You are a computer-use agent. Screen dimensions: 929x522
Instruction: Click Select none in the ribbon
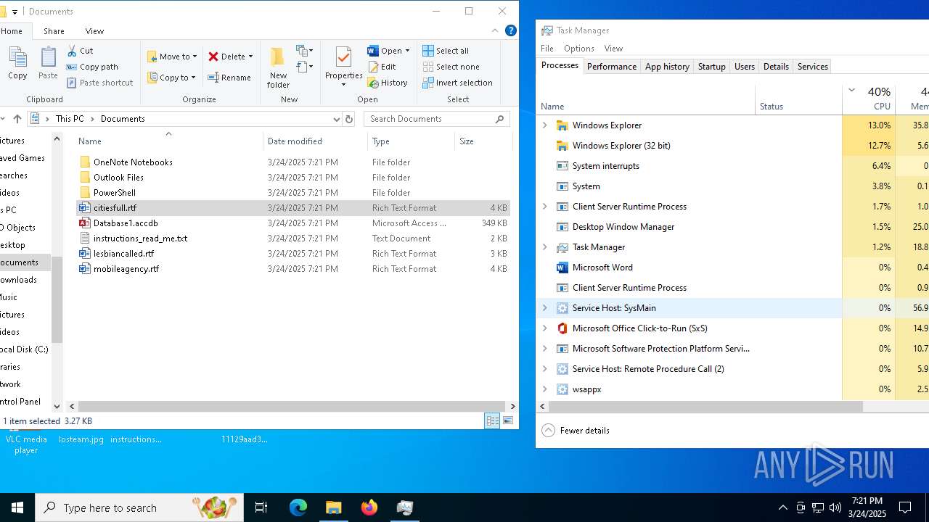coord(451,67)
